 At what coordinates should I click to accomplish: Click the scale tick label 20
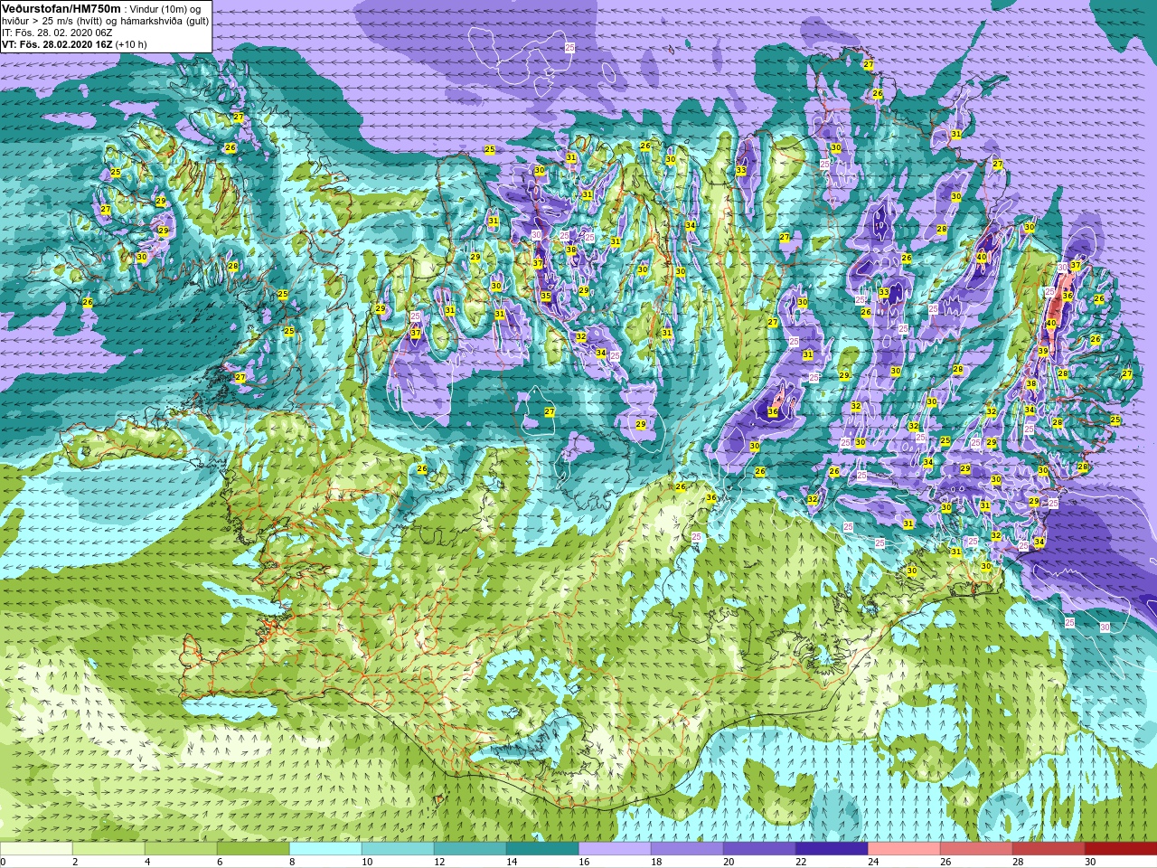[729, 863]
